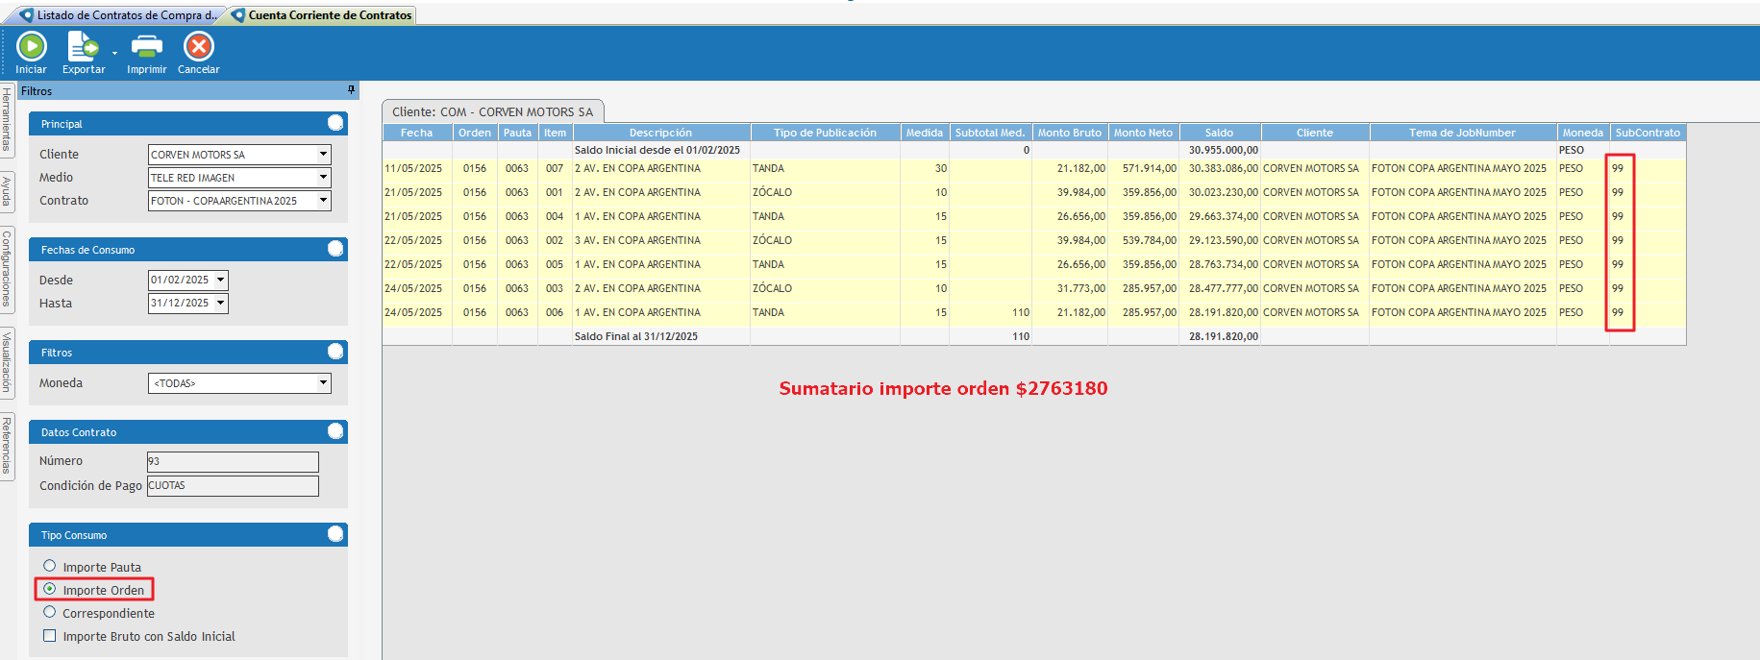
Task: Click the Moneda column header
Action: click(1582, 133)
